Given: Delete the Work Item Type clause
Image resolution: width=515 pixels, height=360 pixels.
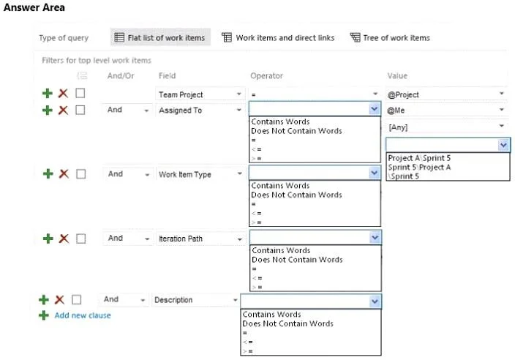Looking at the screenshot, I should click(x=64, y=173).
